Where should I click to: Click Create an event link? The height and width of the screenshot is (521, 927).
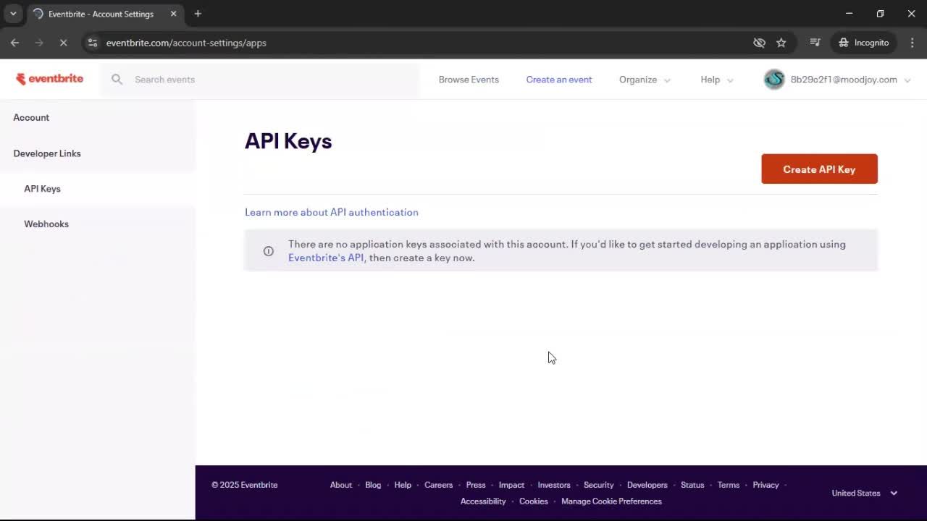pyautogui.click(x=559, y=80)
